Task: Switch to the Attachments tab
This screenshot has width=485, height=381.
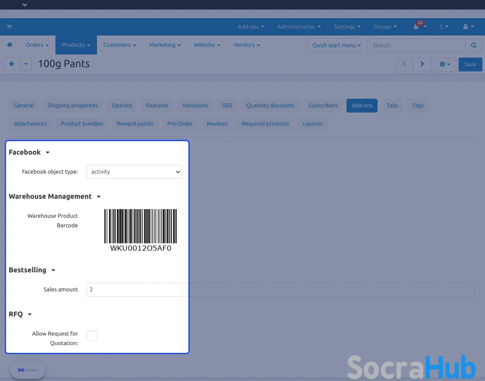Action: [30, 124]
